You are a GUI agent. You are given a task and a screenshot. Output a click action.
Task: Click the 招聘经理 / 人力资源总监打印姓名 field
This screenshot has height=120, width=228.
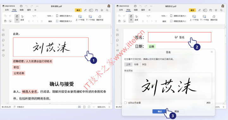tap(33, 61)
